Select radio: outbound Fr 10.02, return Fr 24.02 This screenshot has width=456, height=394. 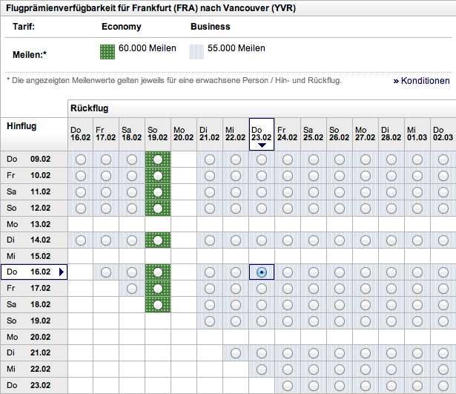[x=288, y=176]
